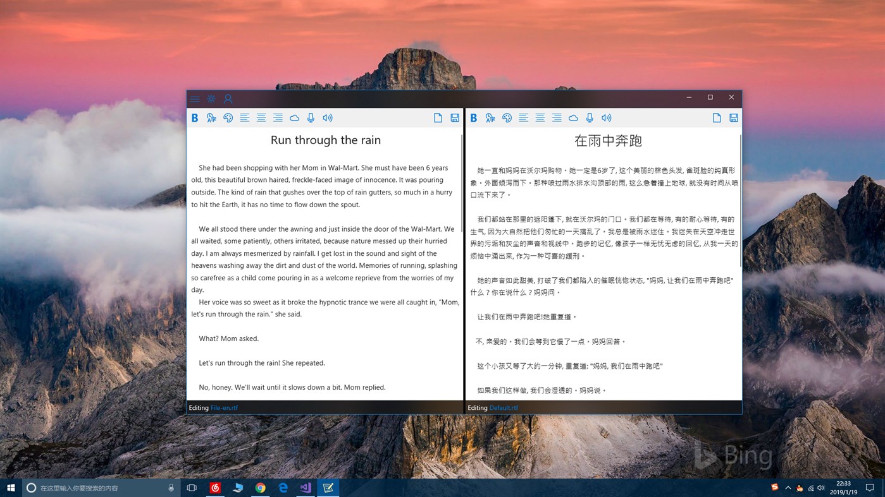
Task: Toggle bold formatting in the English pane
Action: click(x=195, y=117)
